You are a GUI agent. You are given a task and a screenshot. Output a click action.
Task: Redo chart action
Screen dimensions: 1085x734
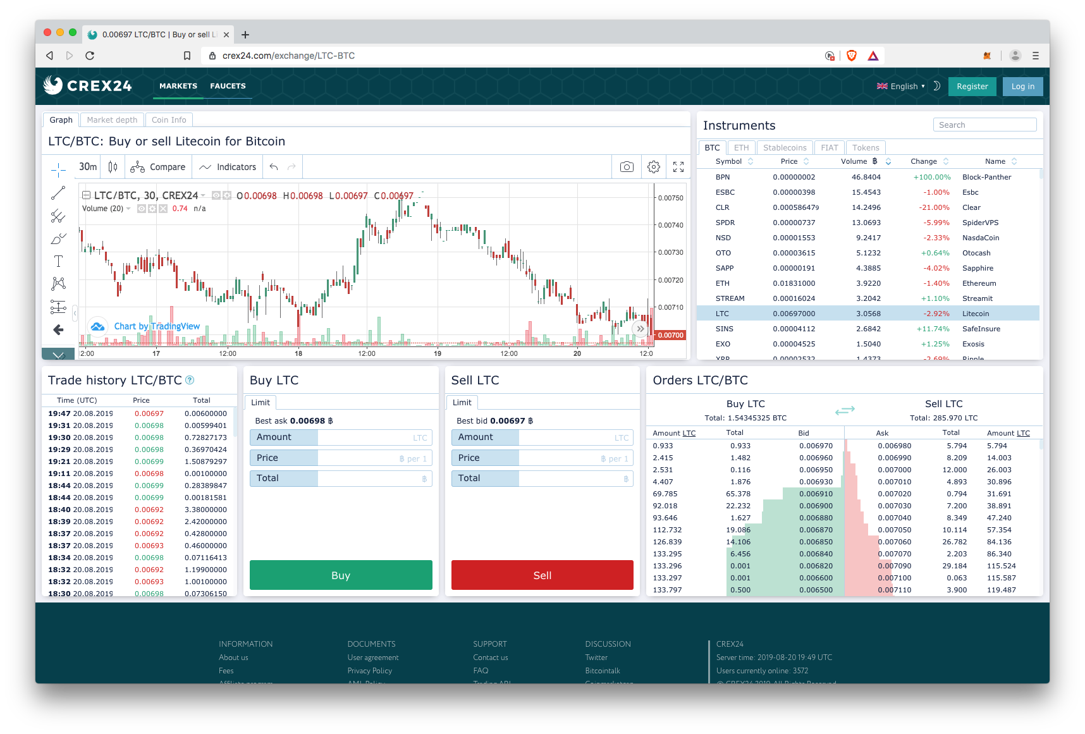(x=291, y=167)
